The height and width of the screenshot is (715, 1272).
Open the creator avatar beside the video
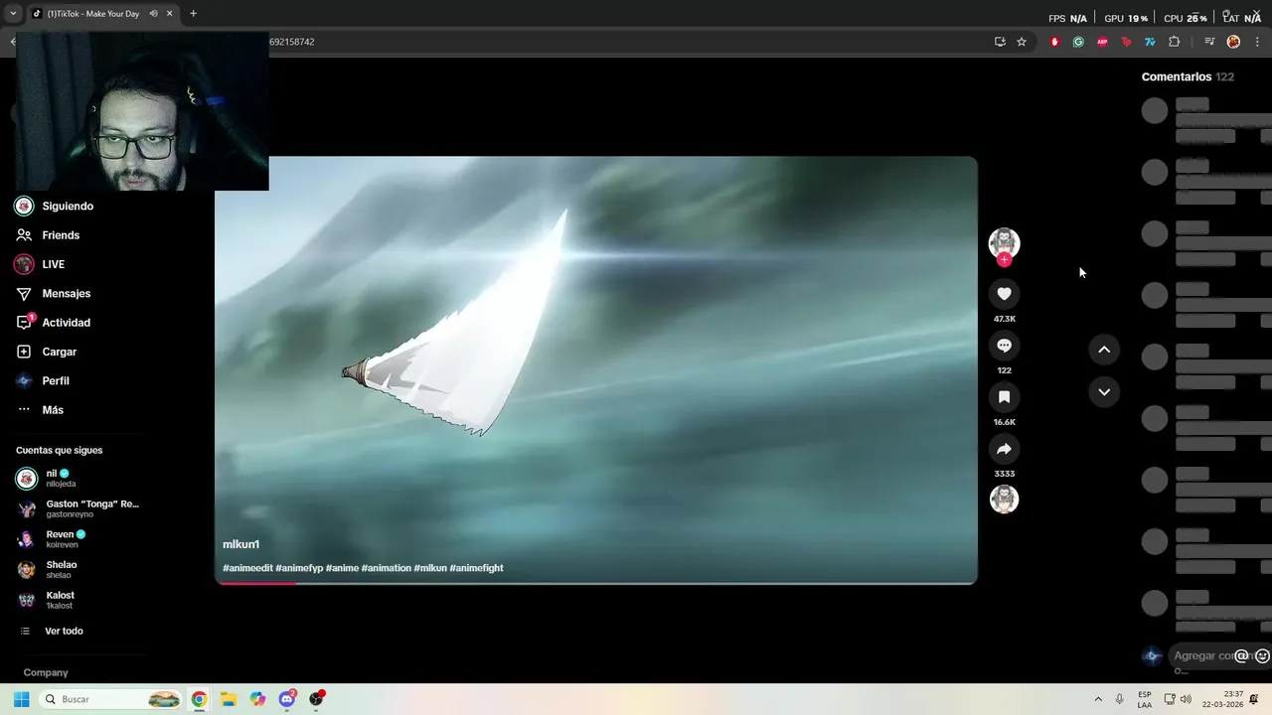click(1004, 243)
